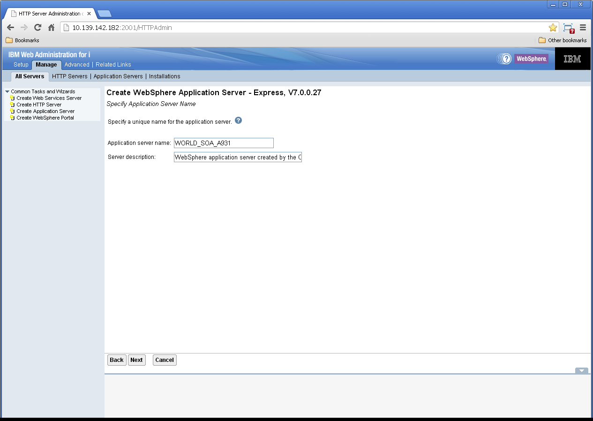Open the Setup tab
Image resolution: width=593 pixels, height=421 pixels.
point(21,65)
